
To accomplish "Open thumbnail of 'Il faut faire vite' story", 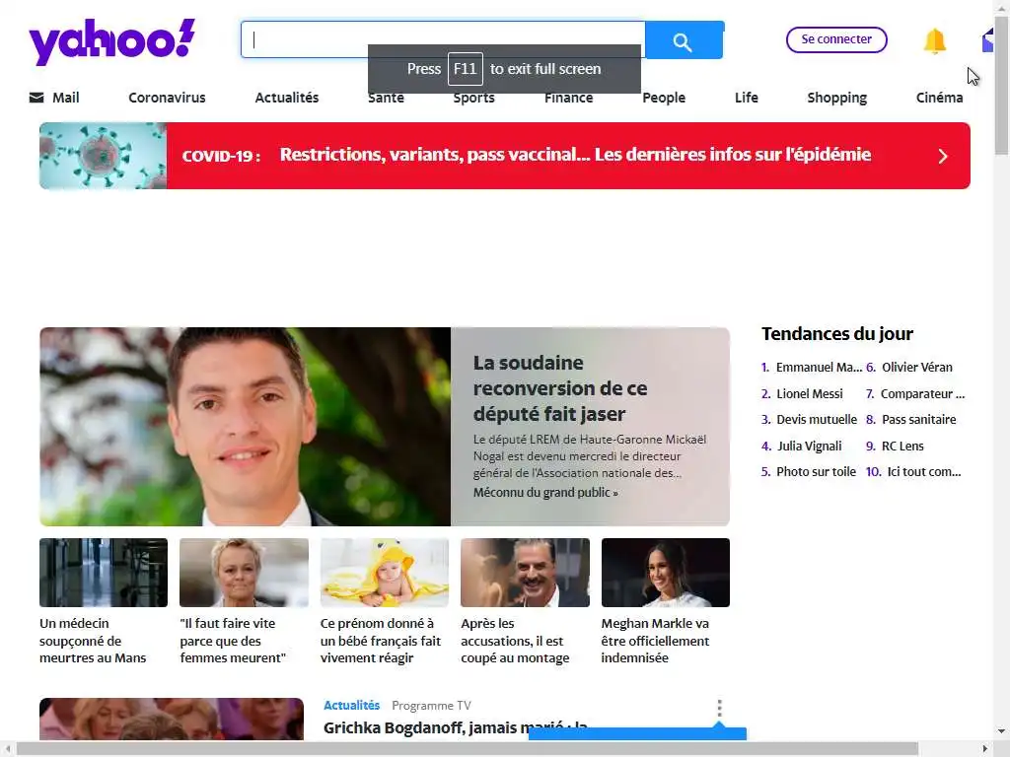I will [244, 573].
